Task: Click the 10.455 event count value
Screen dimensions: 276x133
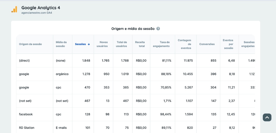Action: pyautogui.click(x=188, y=74)
